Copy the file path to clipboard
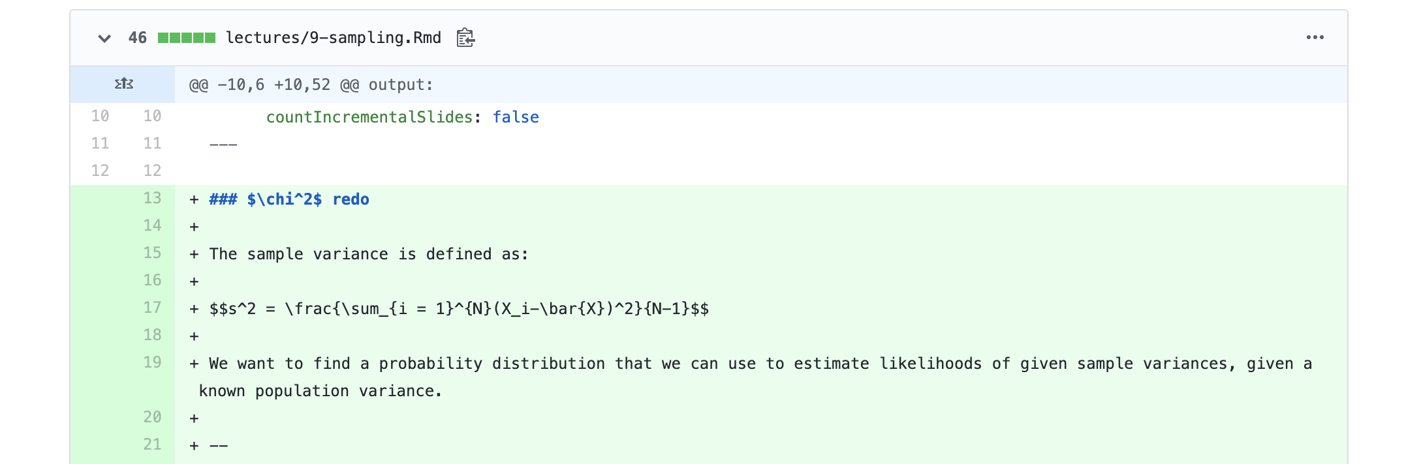 (465, 38)
